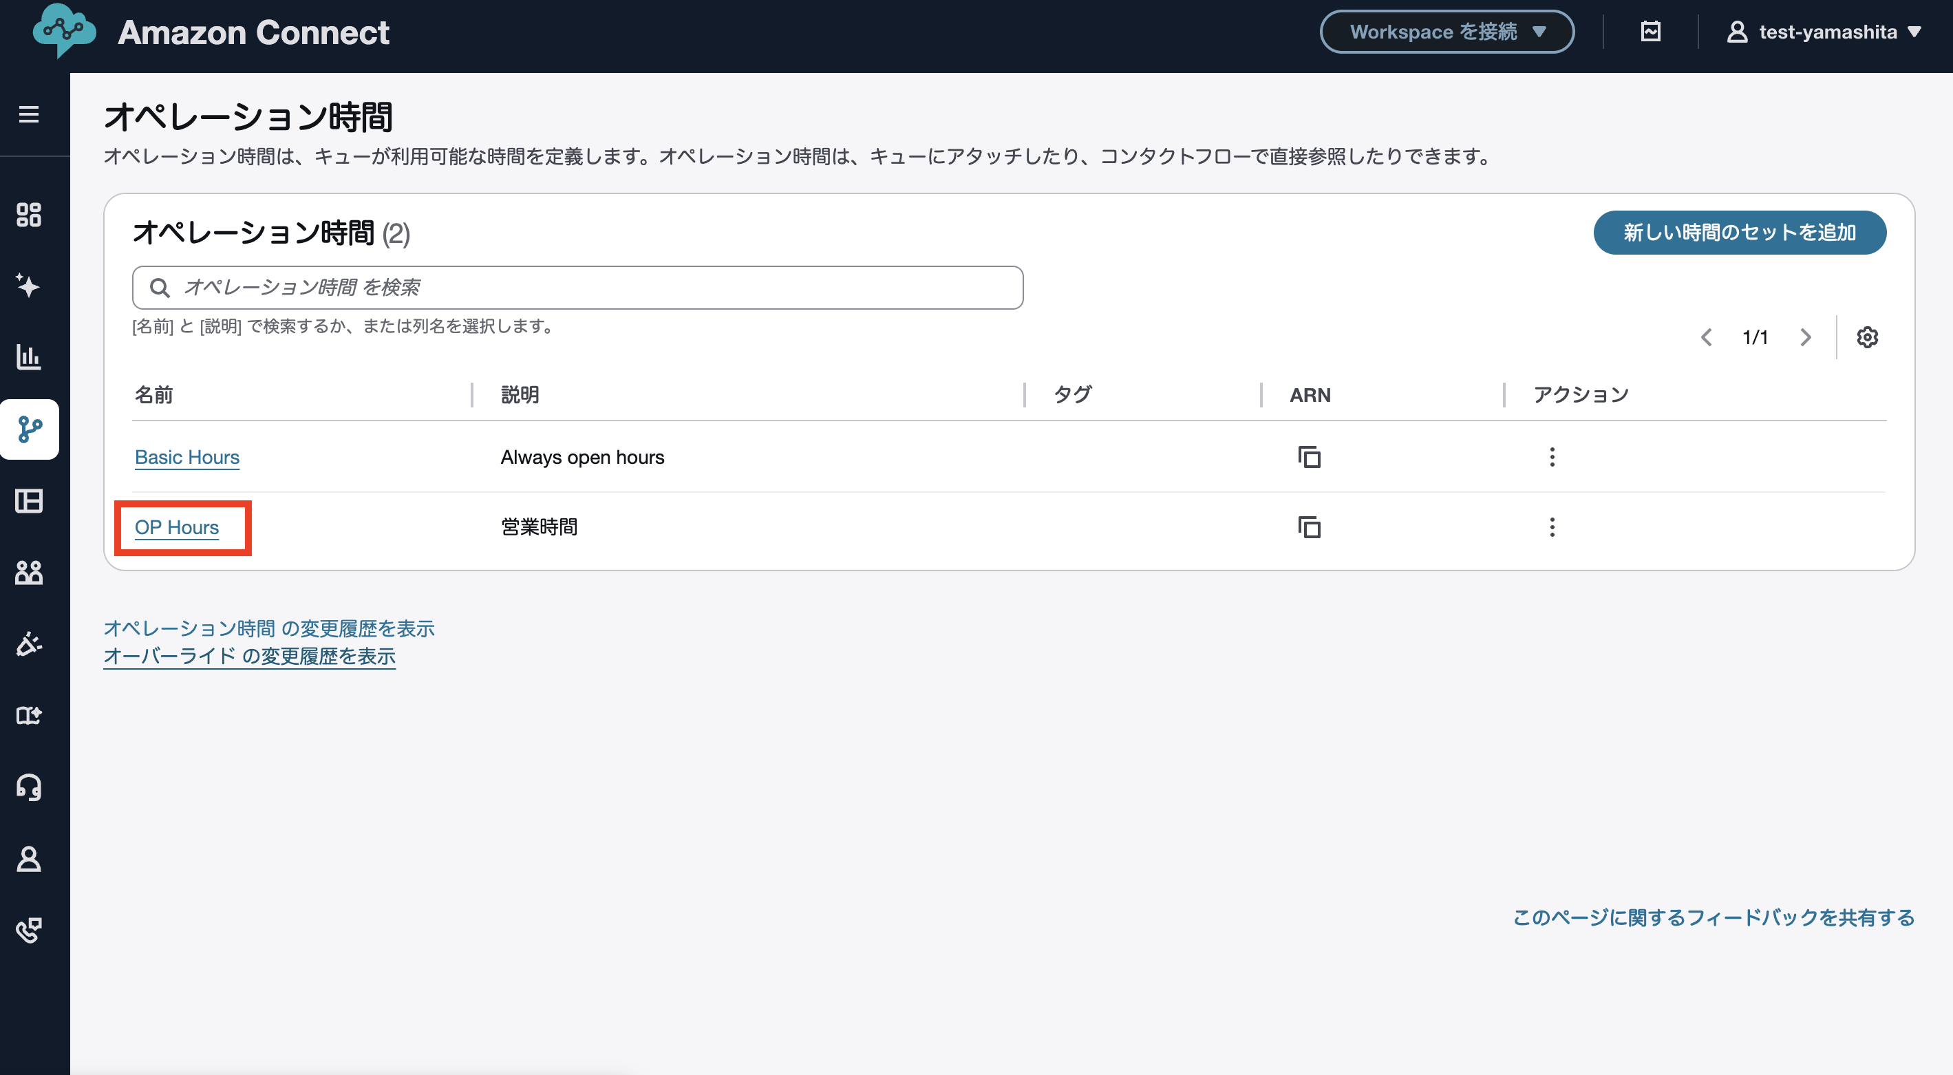
Task: Open the Dashboard icon in the sidebar
Action: [29, 216]
